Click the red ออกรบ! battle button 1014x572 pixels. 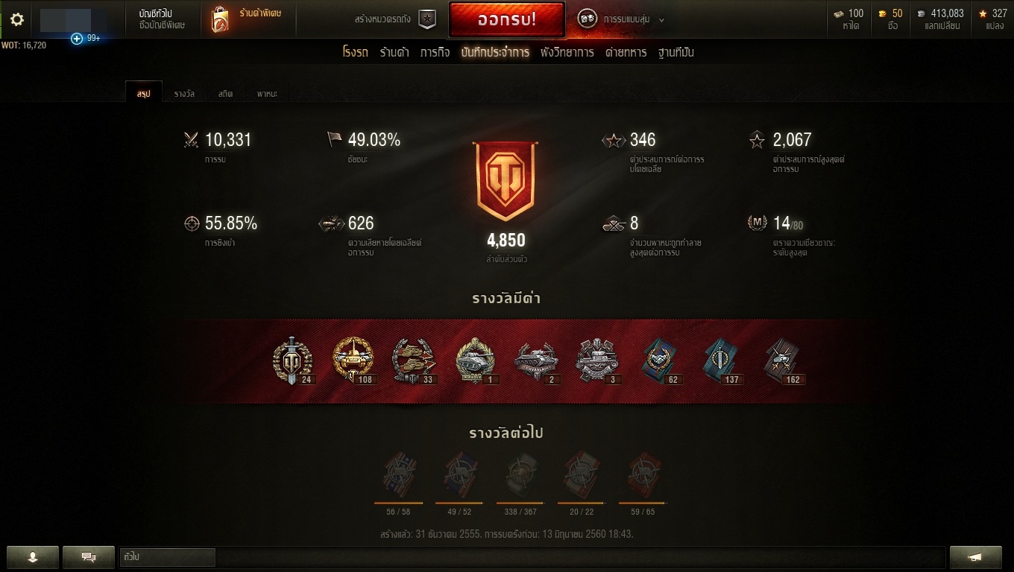tap(506, 19)
